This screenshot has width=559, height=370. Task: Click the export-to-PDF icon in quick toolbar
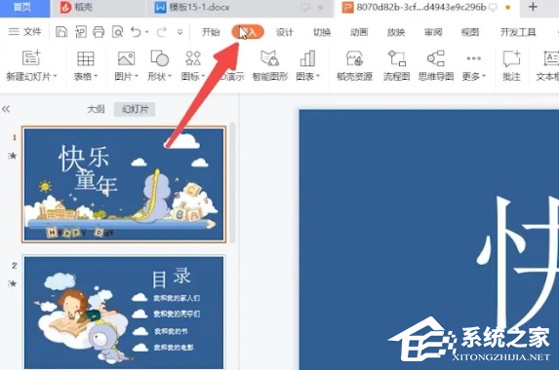[81, 32]
